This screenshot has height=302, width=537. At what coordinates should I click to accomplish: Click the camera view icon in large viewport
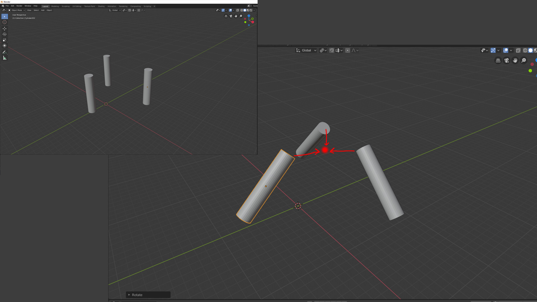point(507,60)
